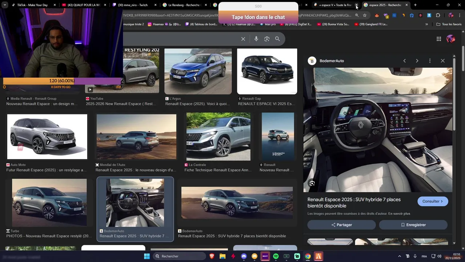
Task: Click the taskbar Rechercher search box
Action: [x=179, y=256]
